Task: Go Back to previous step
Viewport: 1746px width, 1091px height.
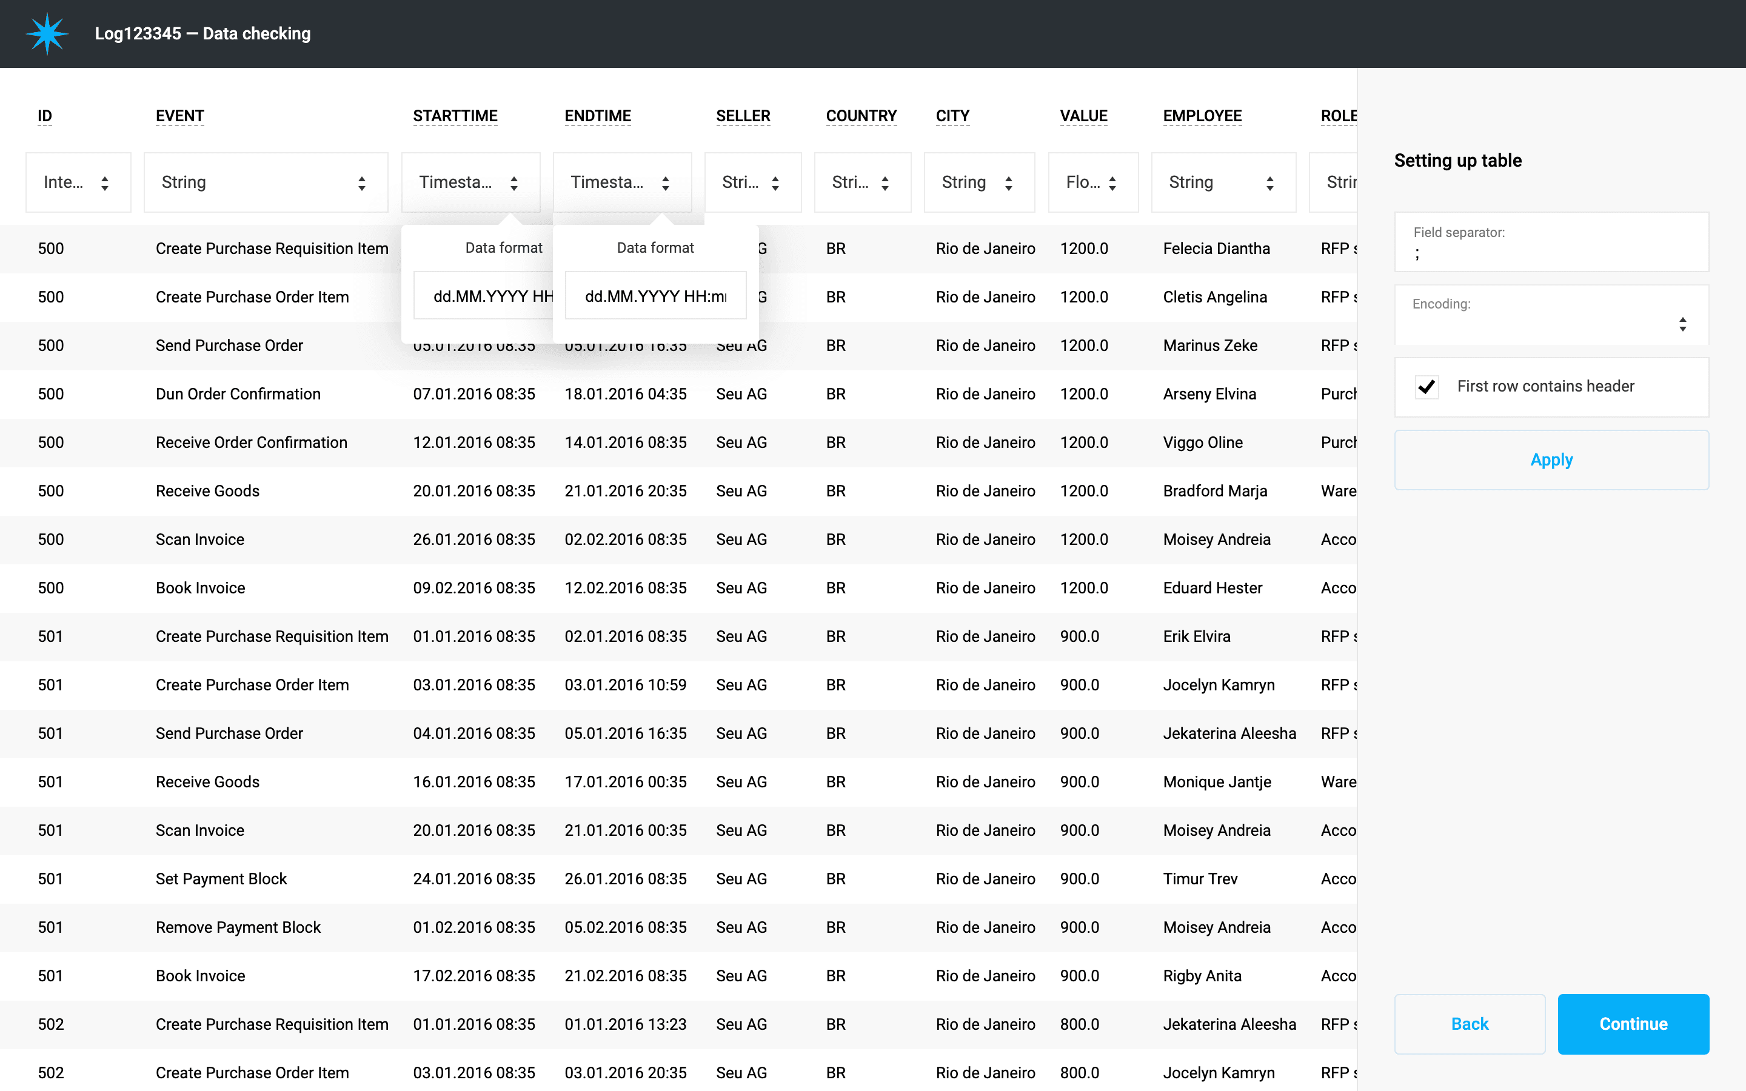Action: 1469,1023
